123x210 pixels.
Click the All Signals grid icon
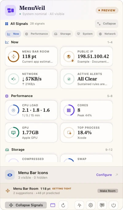(6, 24)
